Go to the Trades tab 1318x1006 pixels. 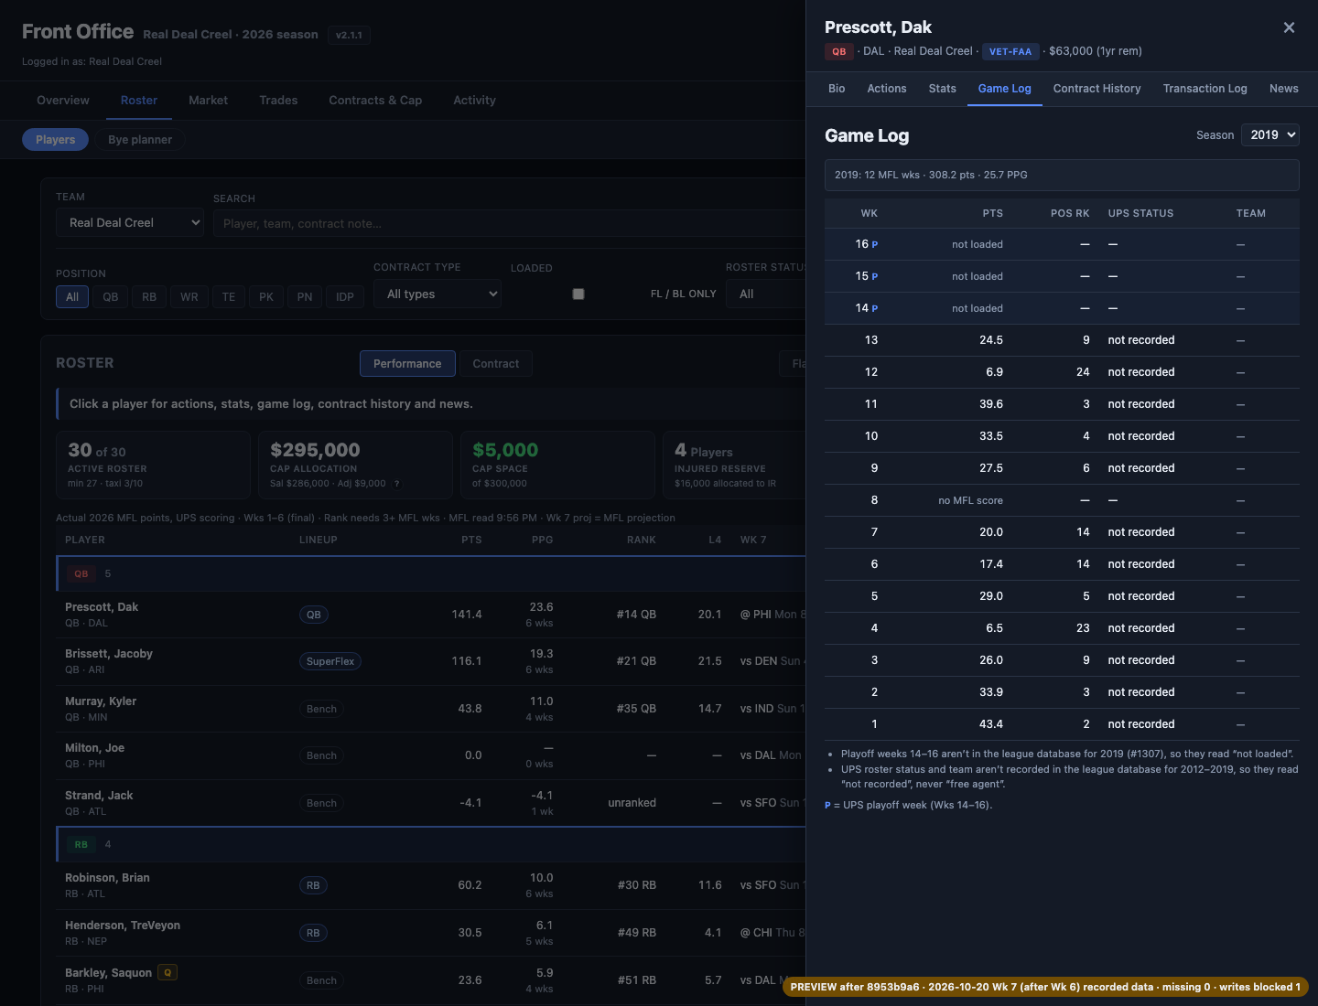point(278,101)
